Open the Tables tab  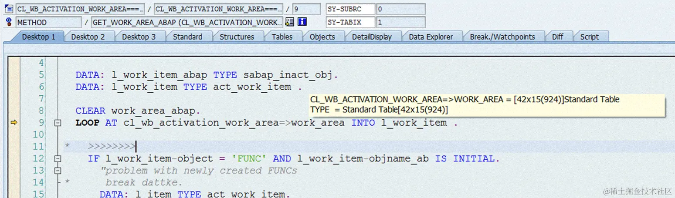click(282, 37)
